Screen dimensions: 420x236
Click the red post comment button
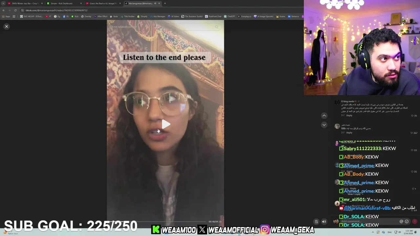click(415, 222)
